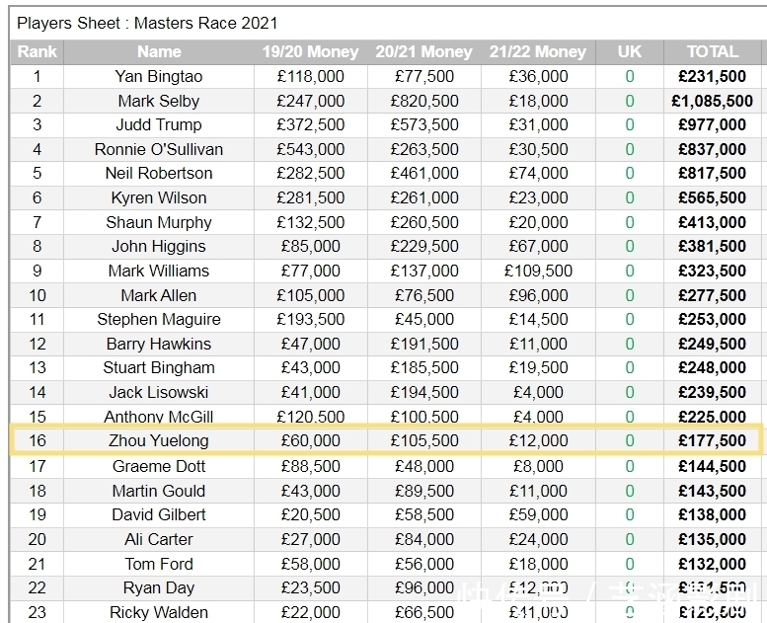Click the 19/20 Money column header
The image size is (767, 623).
click(x=311, y=52)
